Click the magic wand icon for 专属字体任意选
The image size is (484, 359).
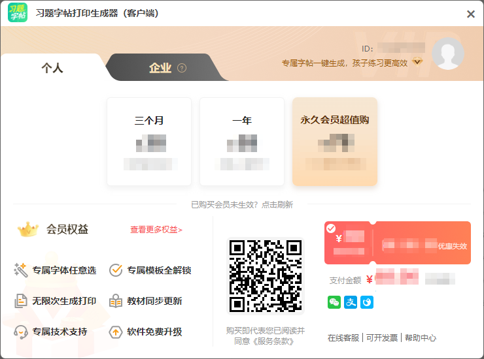[21, 270]
